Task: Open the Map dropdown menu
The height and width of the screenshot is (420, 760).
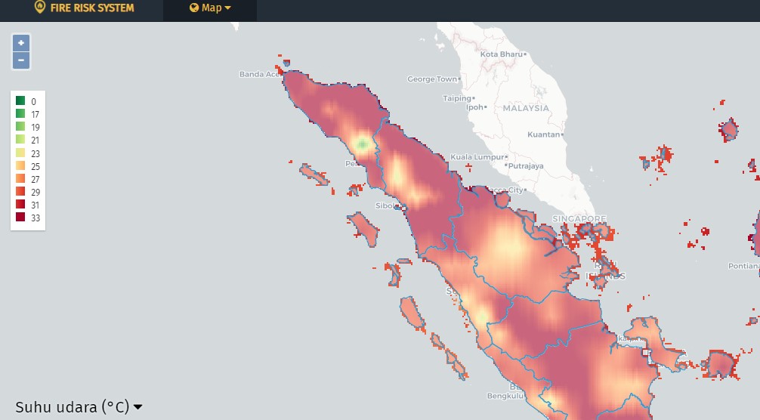Action: (x=210, y=8)
